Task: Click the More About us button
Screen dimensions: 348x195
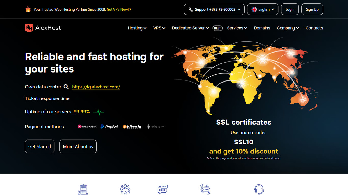Action: point(78,146)
